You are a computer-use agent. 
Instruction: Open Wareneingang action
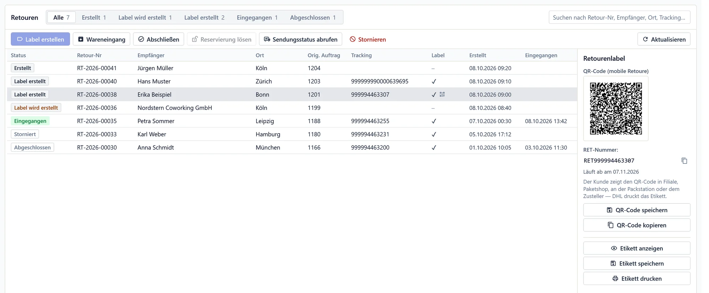[x=101, y=39]
